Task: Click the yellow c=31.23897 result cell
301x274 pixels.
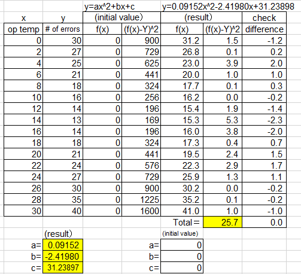Action: 63,267
